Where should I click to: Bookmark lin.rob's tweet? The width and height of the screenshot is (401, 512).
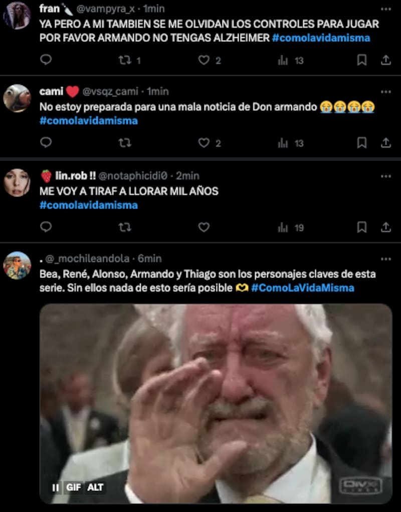tap(361, 228)
